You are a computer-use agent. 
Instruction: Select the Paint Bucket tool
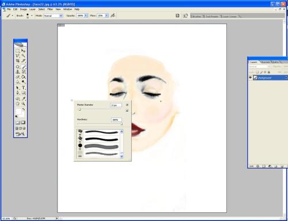23,77
